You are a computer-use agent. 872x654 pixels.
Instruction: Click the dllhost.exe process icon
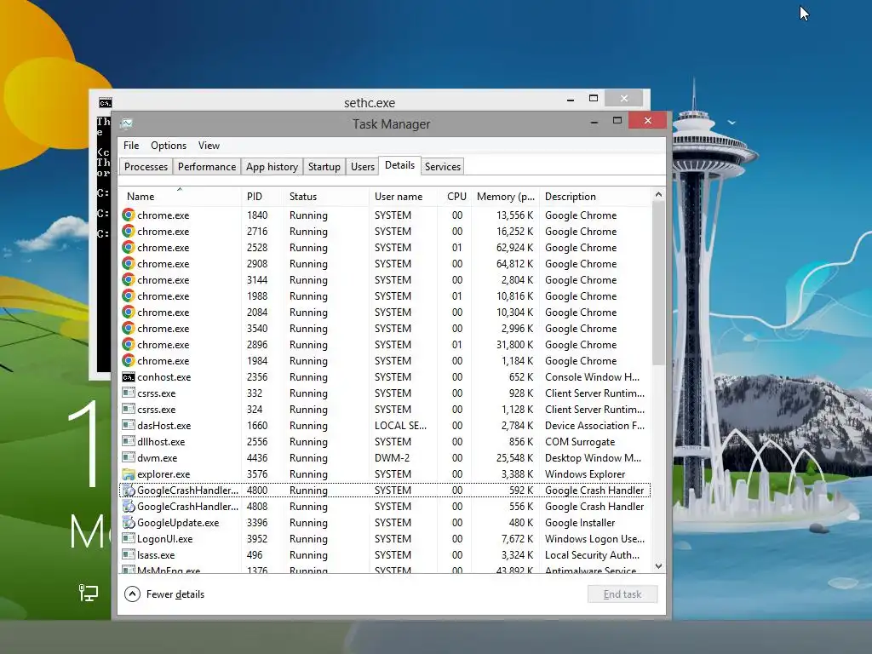click(x=129, y=442)
